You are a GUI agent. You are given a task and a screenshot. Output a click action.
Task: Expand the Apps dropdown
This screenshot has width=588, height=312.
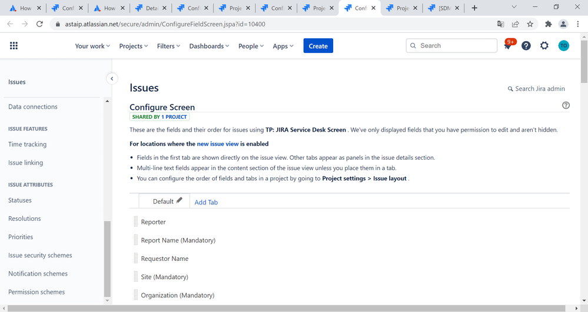point(283,46)
